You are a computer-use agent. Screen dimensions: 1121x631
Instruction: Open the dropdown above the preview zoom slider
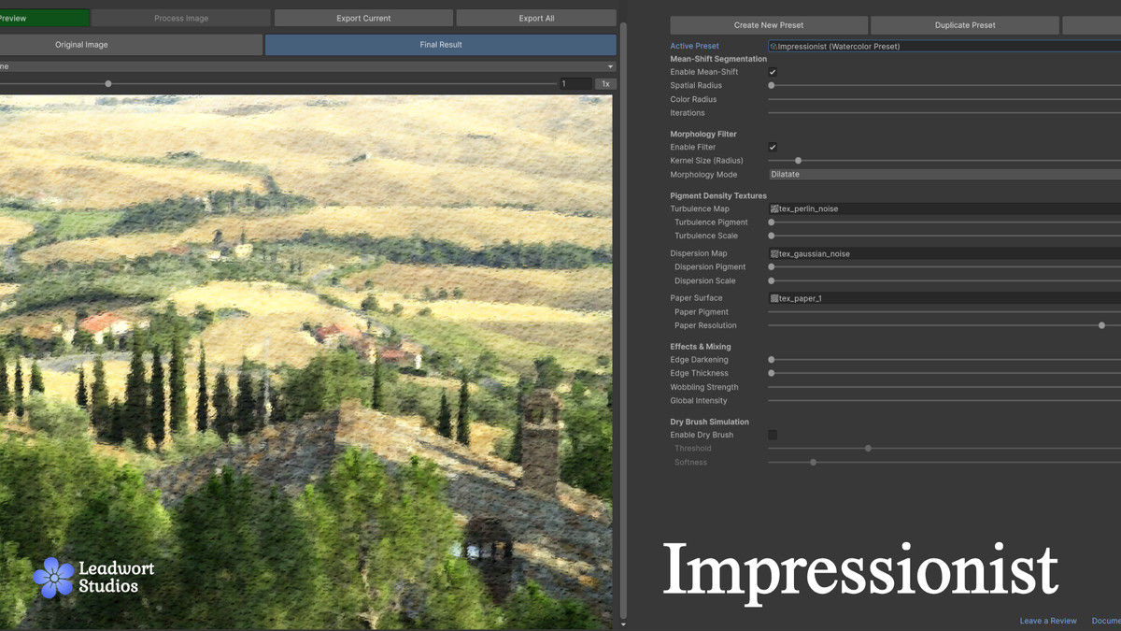tap(307, 66)
